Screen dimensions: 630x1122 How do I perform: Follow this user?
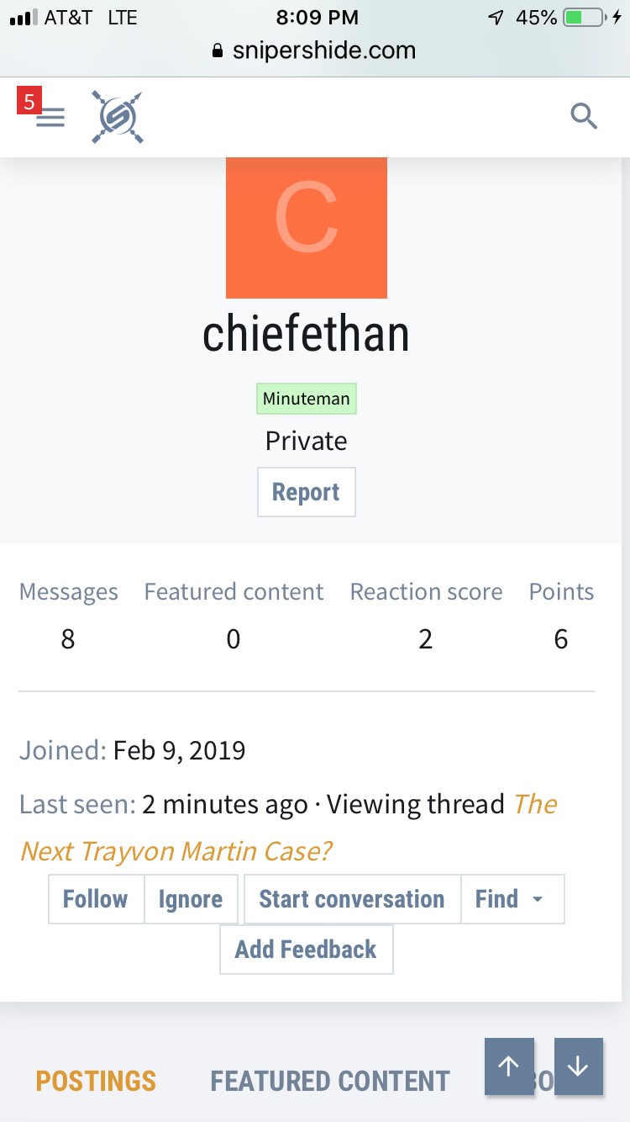click(x=96, y=899)
